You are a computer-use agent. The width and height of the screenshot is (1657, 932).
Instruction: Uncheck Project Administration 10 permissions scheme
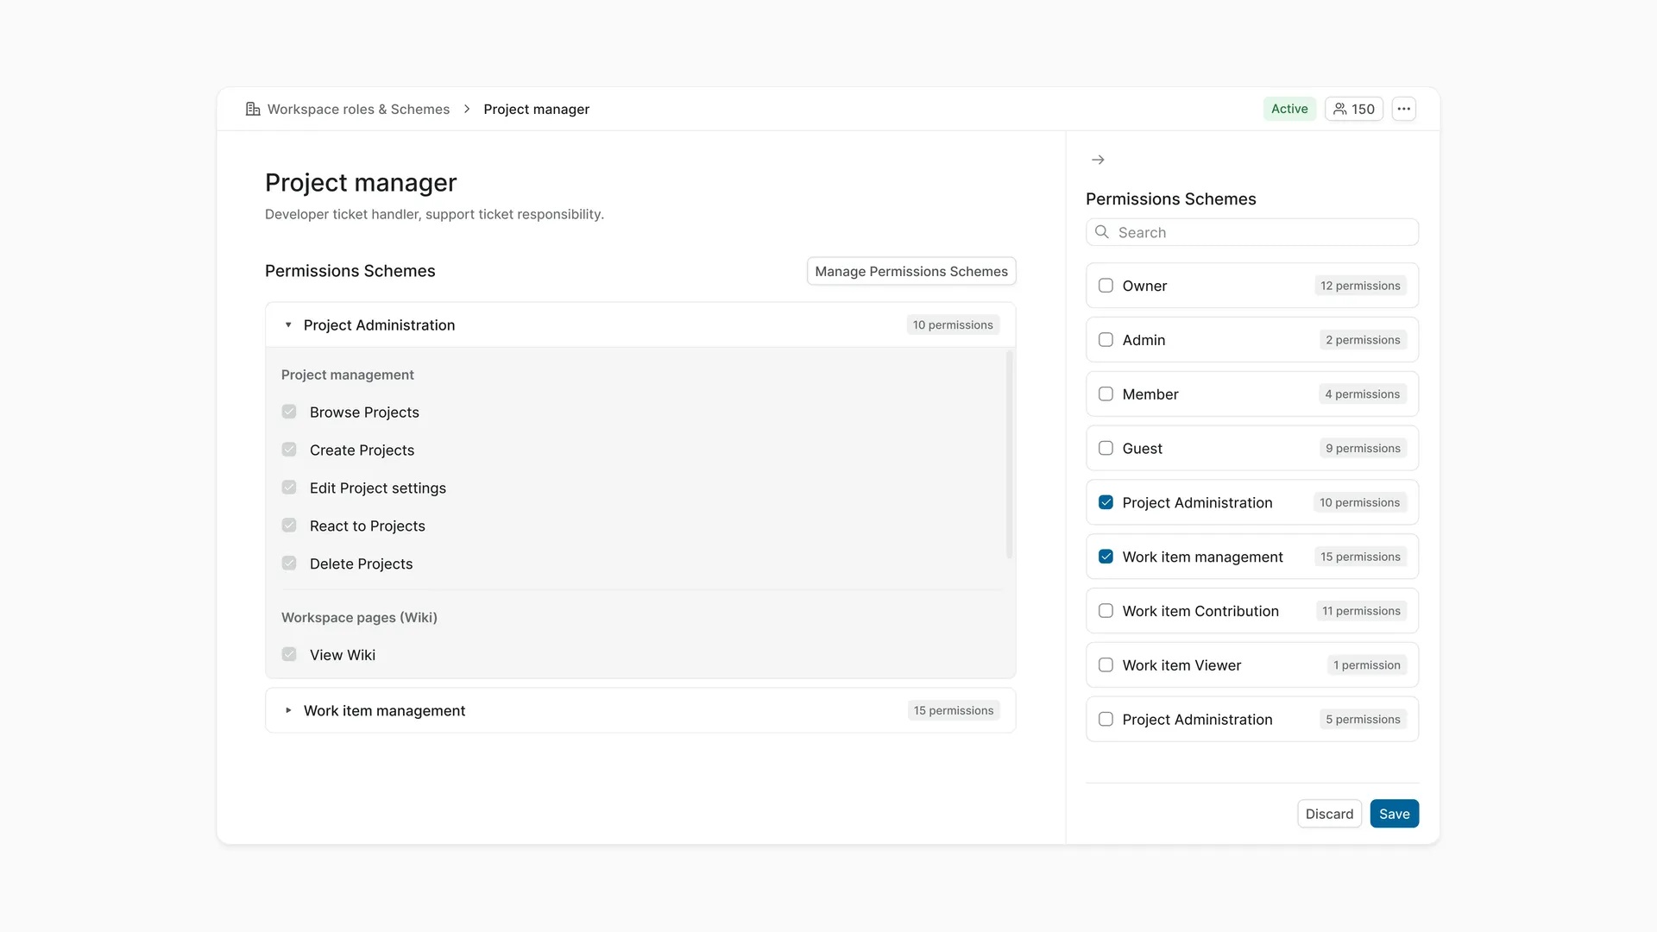1106,502
